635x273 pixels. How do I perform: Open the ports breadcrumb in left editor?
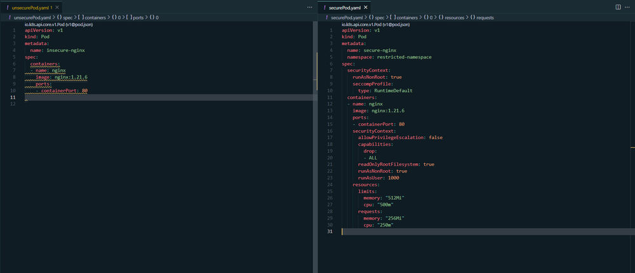135,18
